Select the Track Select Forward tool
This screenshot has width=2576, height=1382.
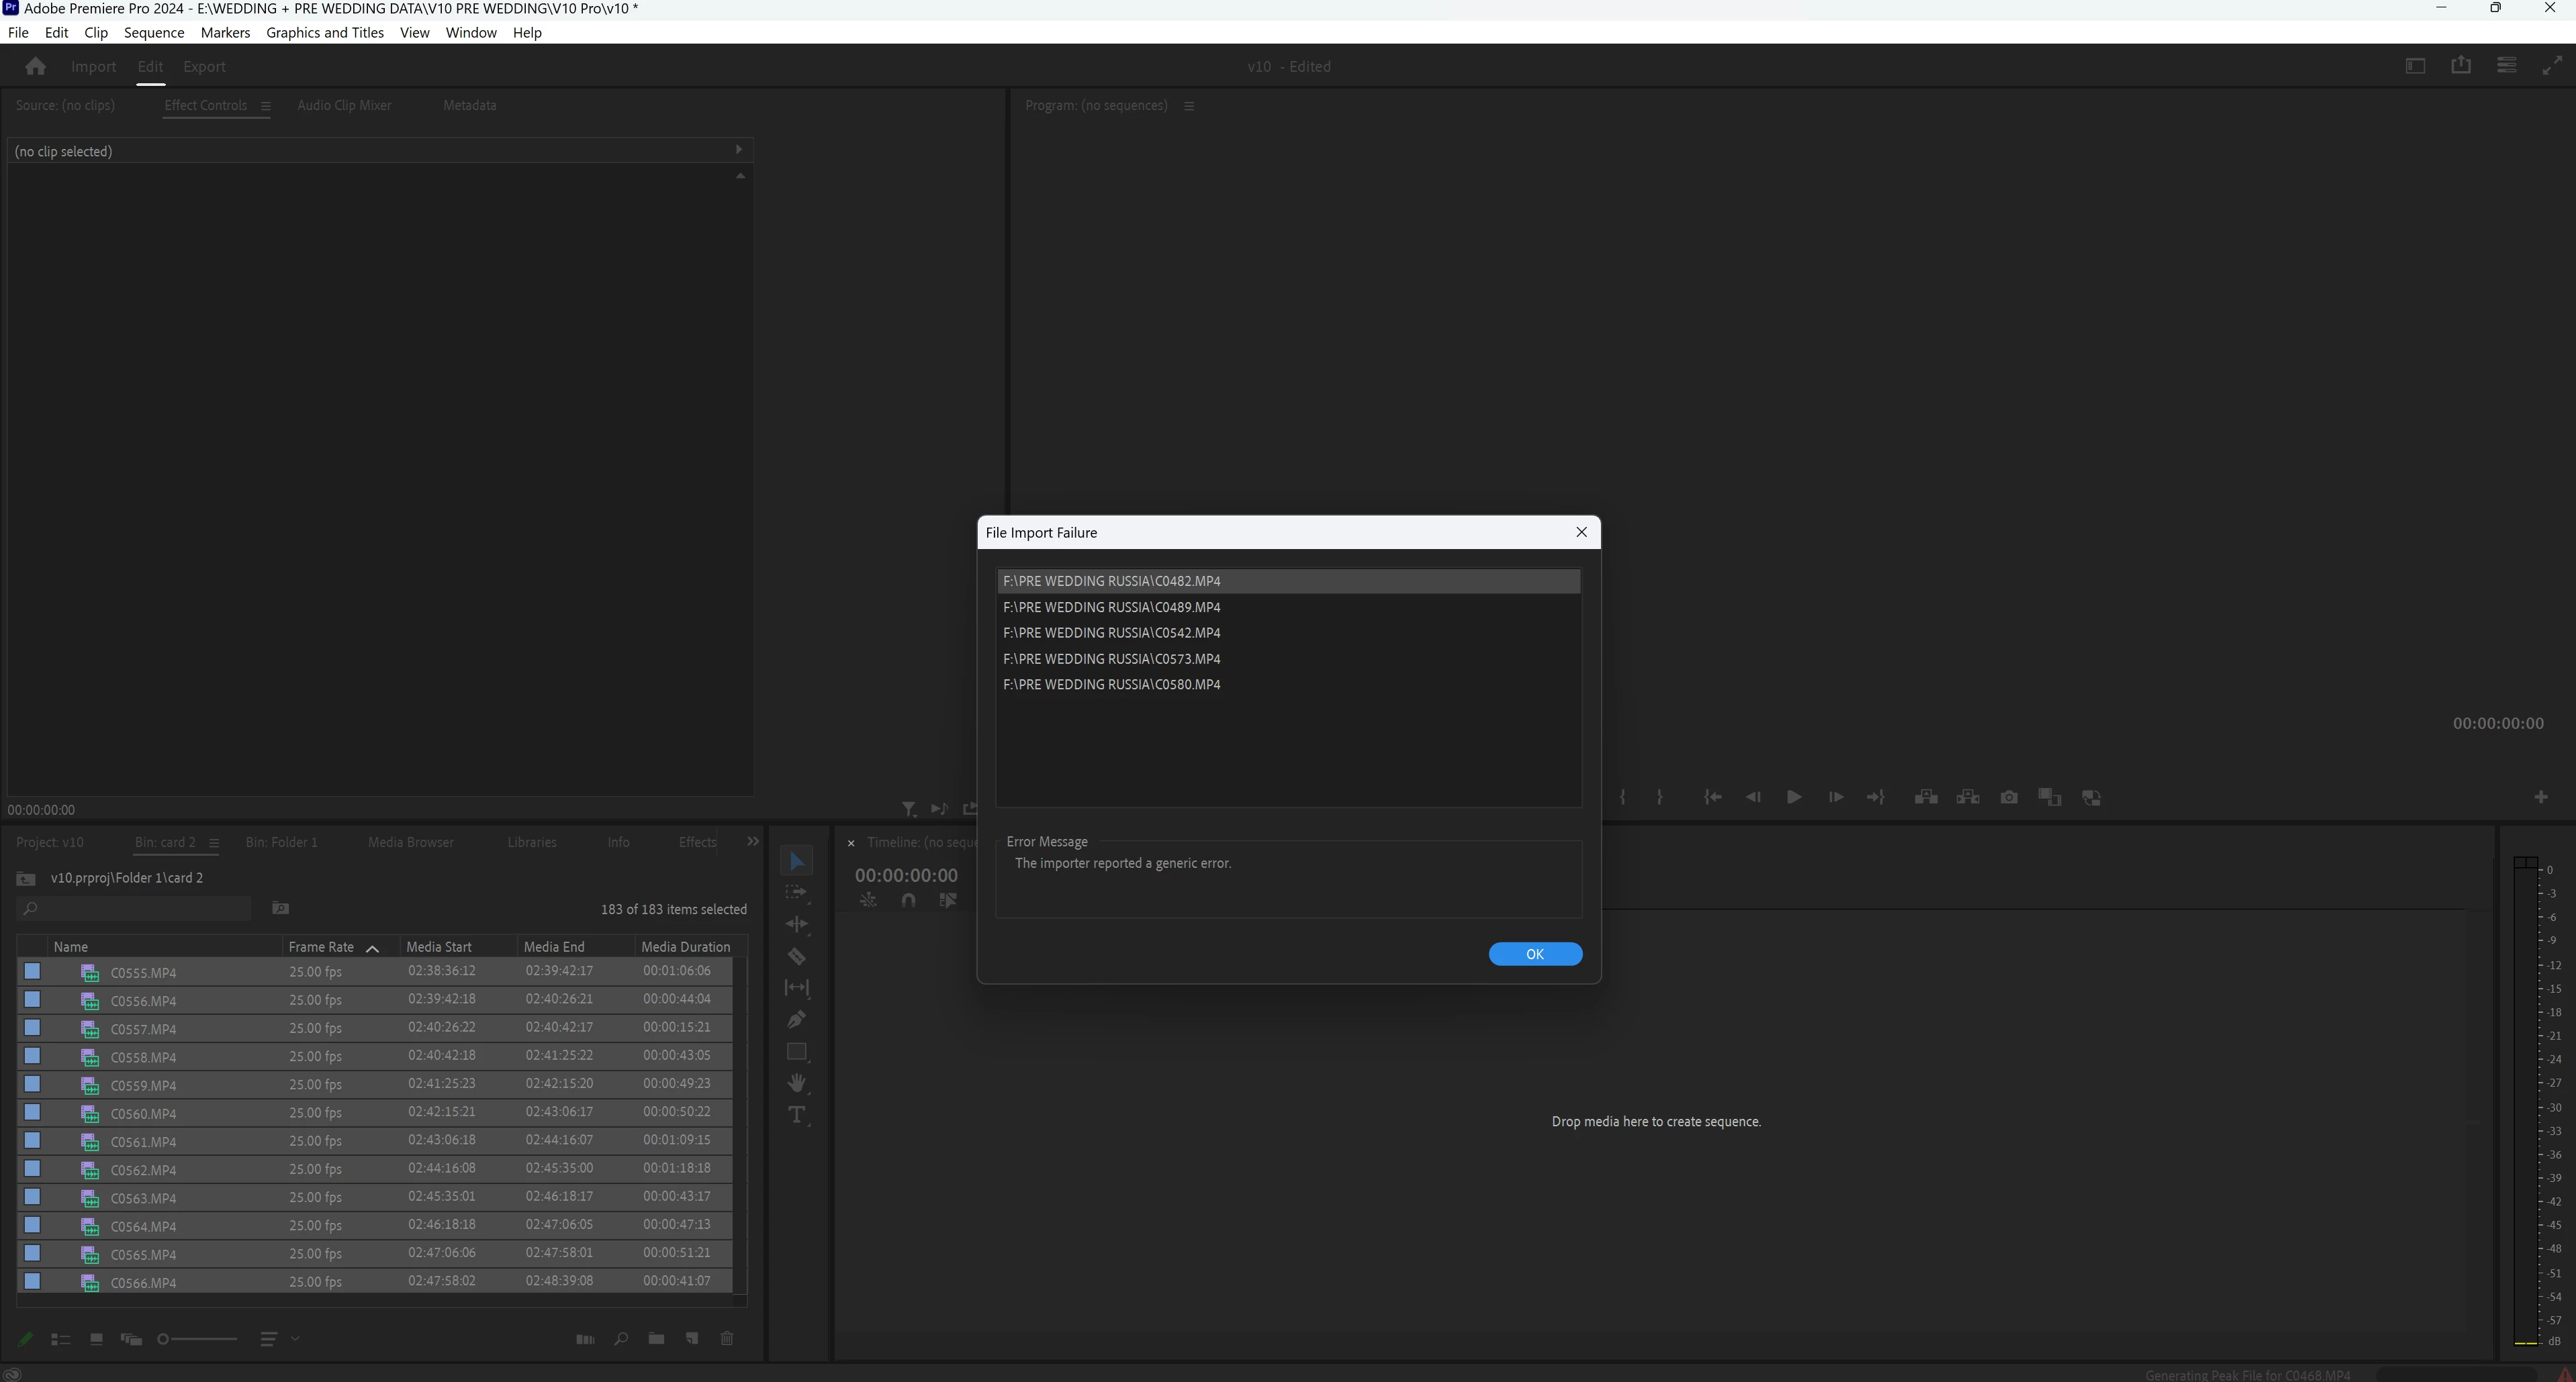coord(796,892)
